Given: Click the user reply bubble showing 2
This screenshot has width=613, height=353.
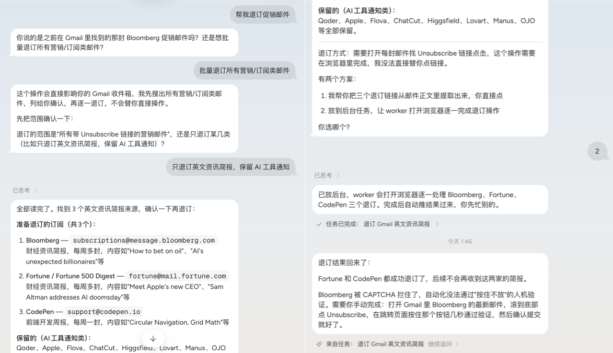Looking at the screenshot, I should pos(597,152).
